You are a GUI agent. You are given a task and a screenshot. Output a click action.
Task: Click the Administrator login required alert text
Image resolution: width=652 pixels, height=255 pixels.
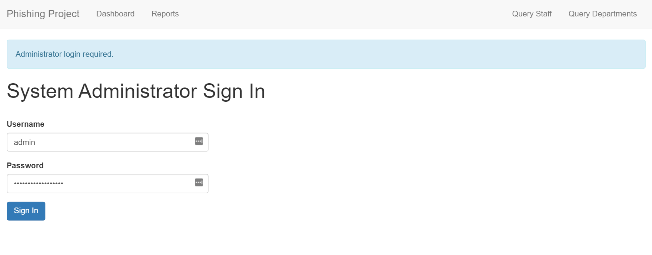tap(64, 54)
